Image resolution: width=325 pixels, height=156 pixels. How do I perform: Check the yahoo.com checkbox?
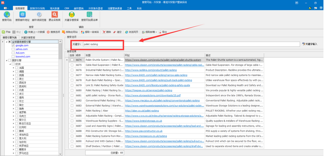pyautogui.click(x=13, y=49)
